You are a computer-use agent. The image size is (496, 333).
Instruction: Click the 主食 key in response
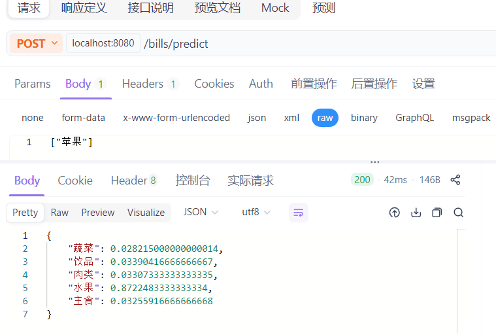(x=84, y=301)
